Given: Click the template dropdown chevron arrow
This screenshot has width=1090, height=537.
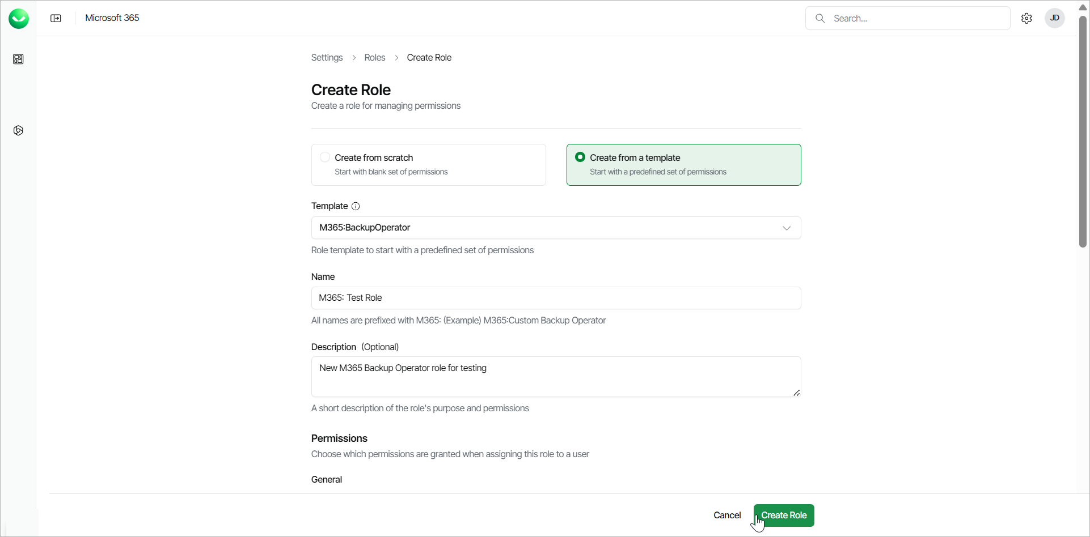Looking at the screenshot, I should click(x=787, y=228).
